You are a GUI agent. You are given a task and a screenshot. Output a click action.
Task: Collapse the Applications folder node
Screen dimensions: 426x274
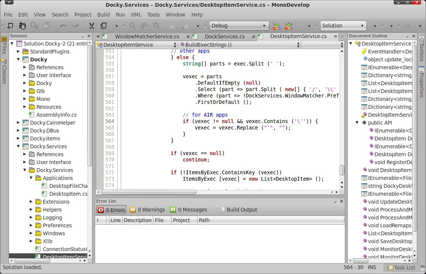click(31, 178)
